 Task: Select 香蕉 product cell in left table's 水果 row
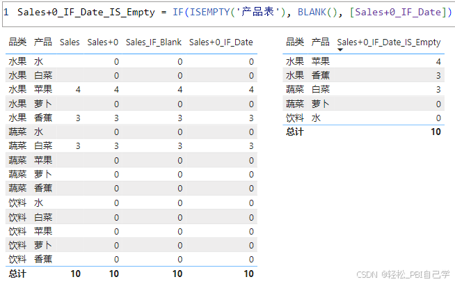pos(43,118)
